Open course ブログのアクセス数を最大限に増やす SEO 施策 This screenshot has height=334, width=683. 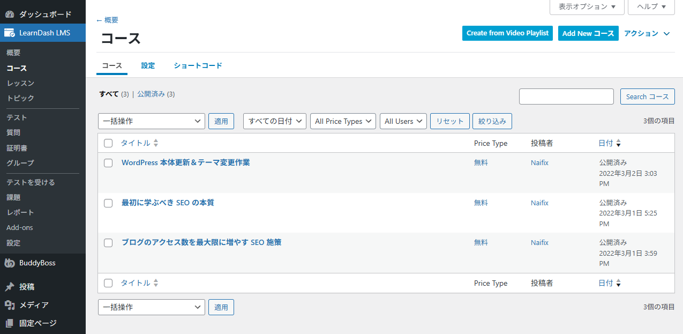201,242
